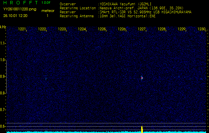Click the 0.9 frequency axis label
The height and width of the screenshot is (133, 209).
(x=3, y=76)
